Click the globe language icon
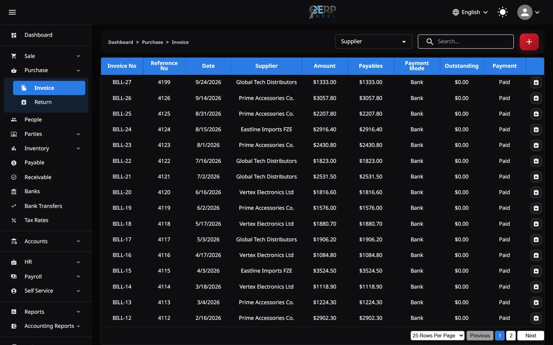This screenshot has height=345, width=553. point(456,12)
